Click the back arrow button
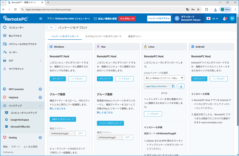The height and width of the screenshot is (156, 239). tap(51, 27)
